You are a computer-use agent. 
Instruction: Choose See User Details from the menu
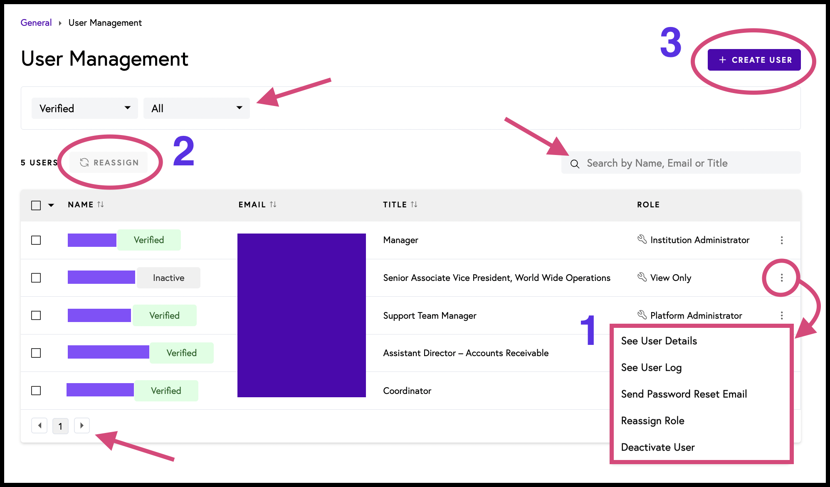tap(659, 341)
